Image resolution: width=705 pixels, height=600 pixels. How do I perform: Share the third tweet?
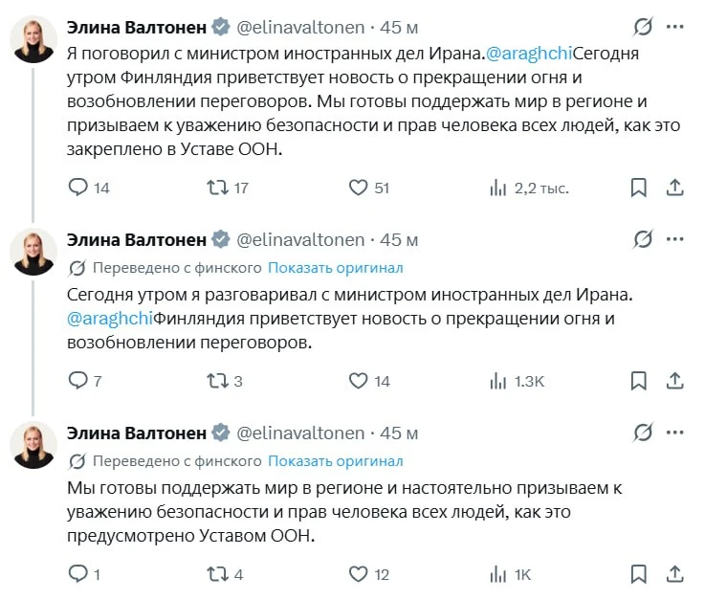coord(674,574)
